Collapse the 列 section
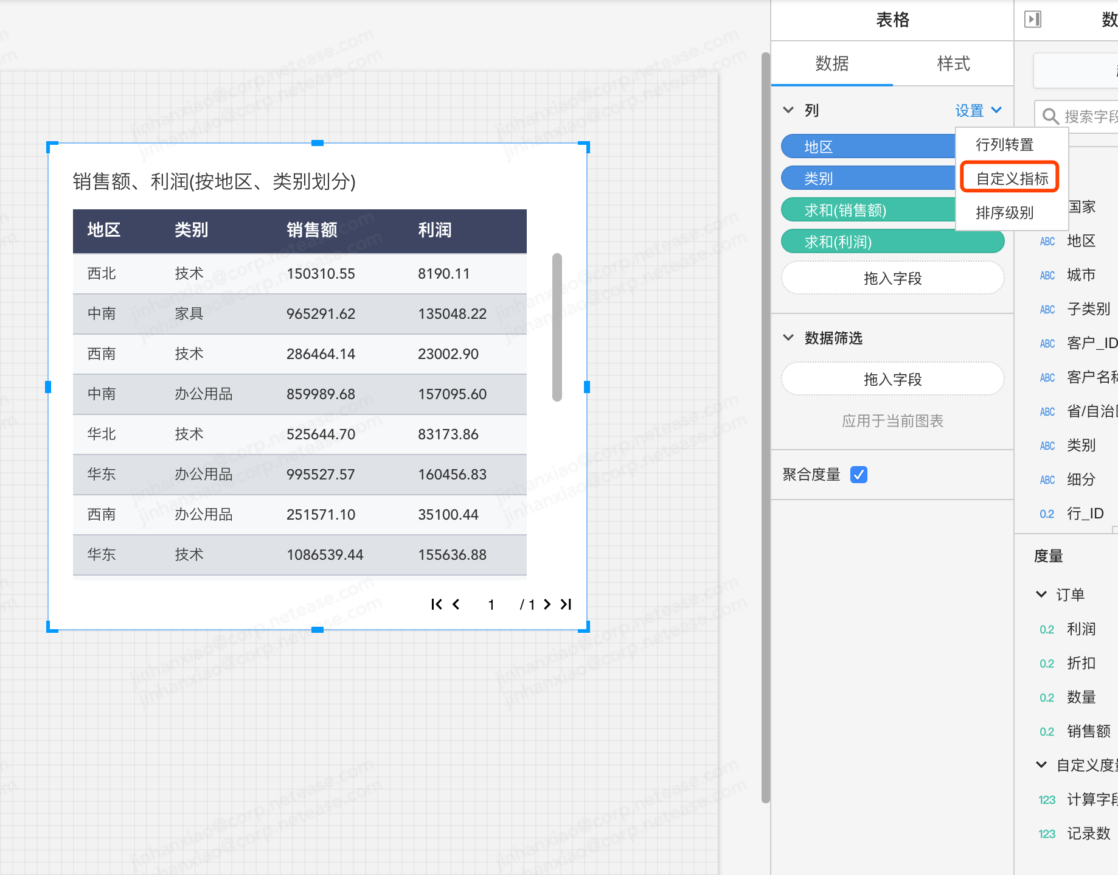This screenshot has width=1118, height=875. point(788,110)
